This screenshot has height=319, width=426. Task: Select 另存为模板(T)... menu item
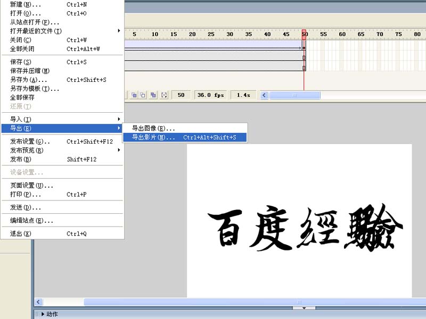(62, 88)
